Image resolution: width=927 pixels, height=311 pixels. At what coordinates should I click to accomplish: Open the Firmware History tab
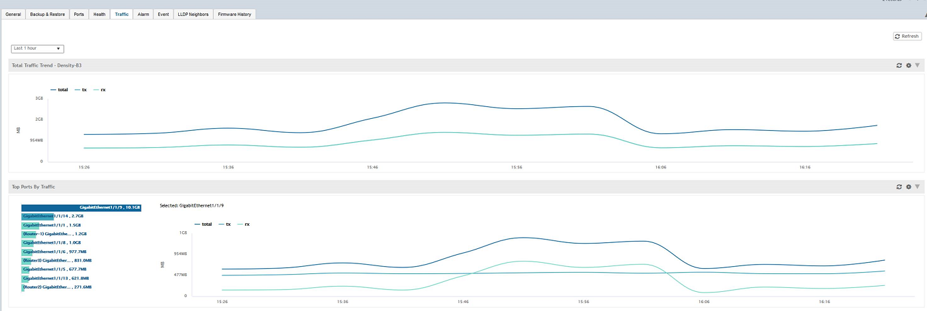pos(234,14)
